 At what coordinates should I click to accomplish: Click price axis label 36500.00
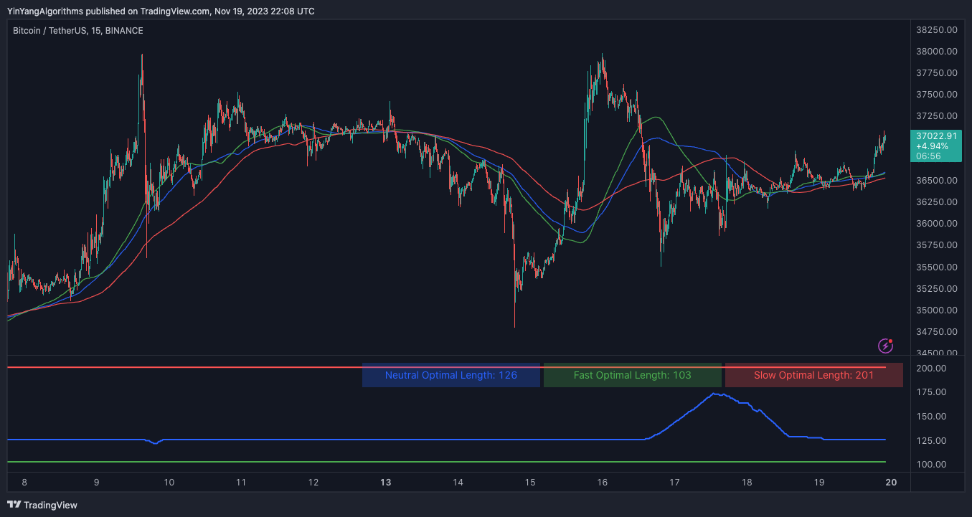point(937,181)
